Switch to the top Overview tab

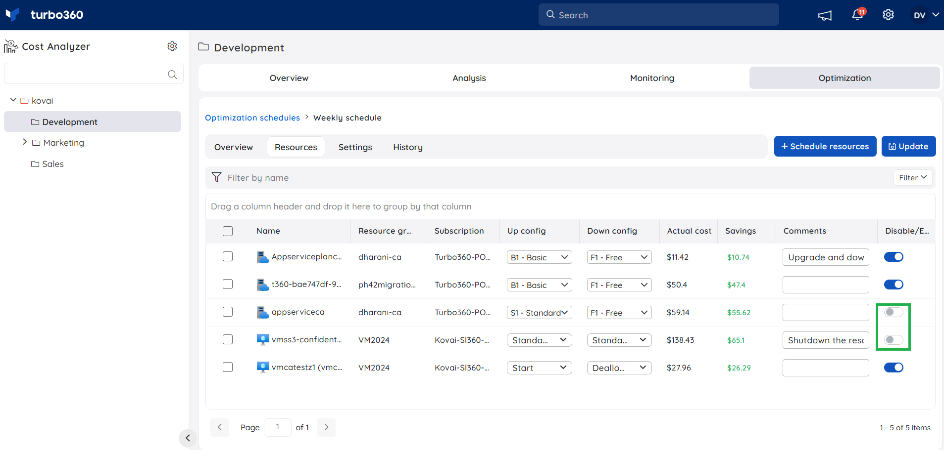click(289, 78)
